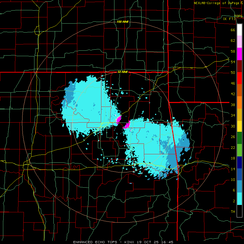Image resolution: width=244 pixels, height=244 pixels.
Task: Click the gold legend swatch
Action: pos(239,115)
